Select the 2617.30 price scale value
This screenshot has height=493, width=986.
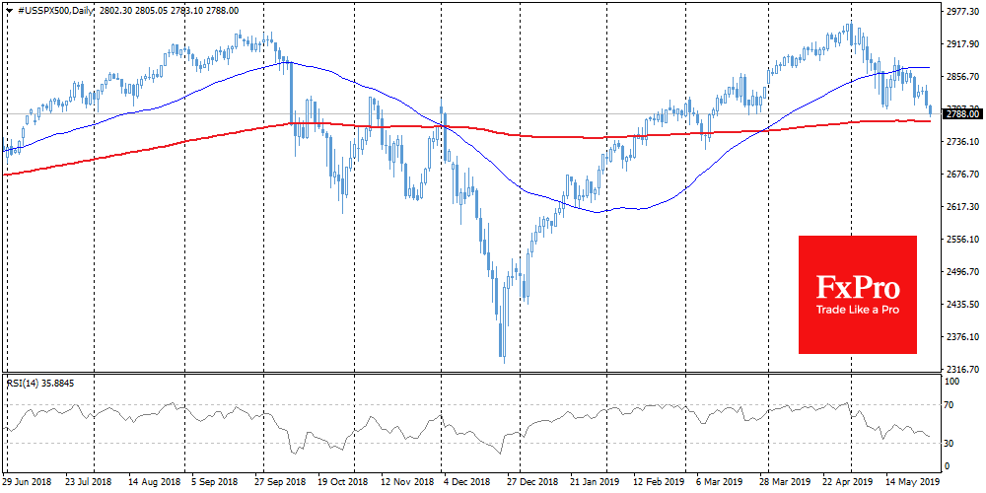point(961,206)
